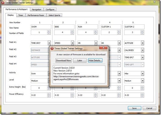The image size is (161, 115).
Task: Increase Power Efficiency for view 5
Action: (x=142, y=94)
